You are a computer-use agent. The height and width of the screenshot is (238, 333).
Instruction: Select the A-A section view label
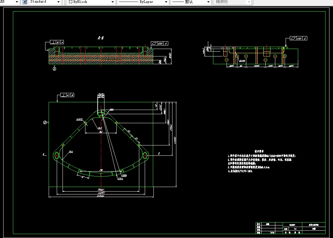101,38
